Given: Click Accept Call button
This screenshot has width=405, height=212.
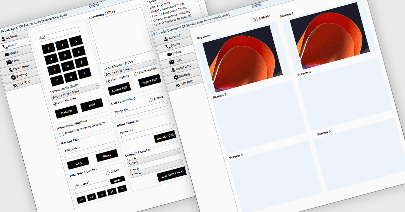Looking at the screenshot, I should pyautogui.click(x=119, y=89).
